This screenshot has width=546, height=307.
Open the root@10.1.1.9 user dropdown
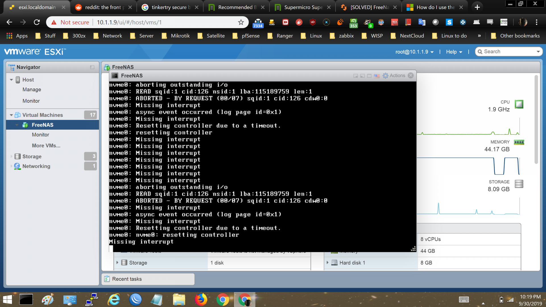pyautogui.click(x=415, y=52)
